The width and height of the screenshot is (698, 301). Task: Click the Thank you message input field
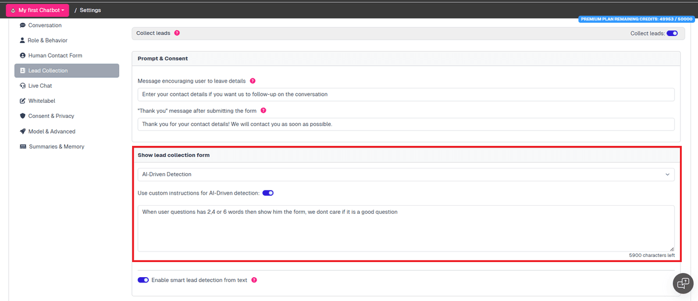click(x=405, y=124)
